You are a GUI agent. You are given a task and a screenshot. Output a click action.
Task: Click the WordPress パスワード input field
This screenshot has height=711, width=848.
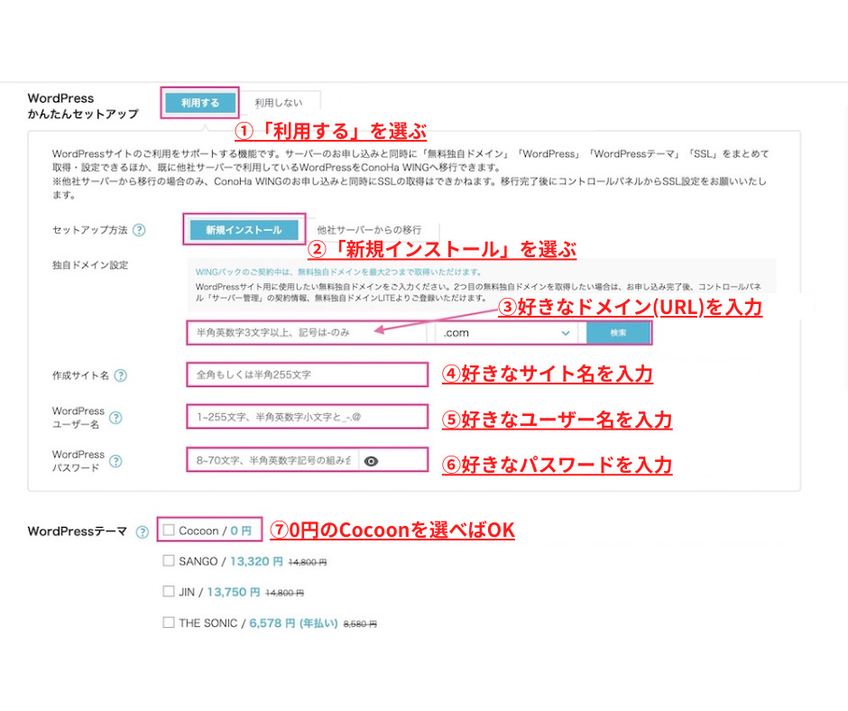point(272,460)
